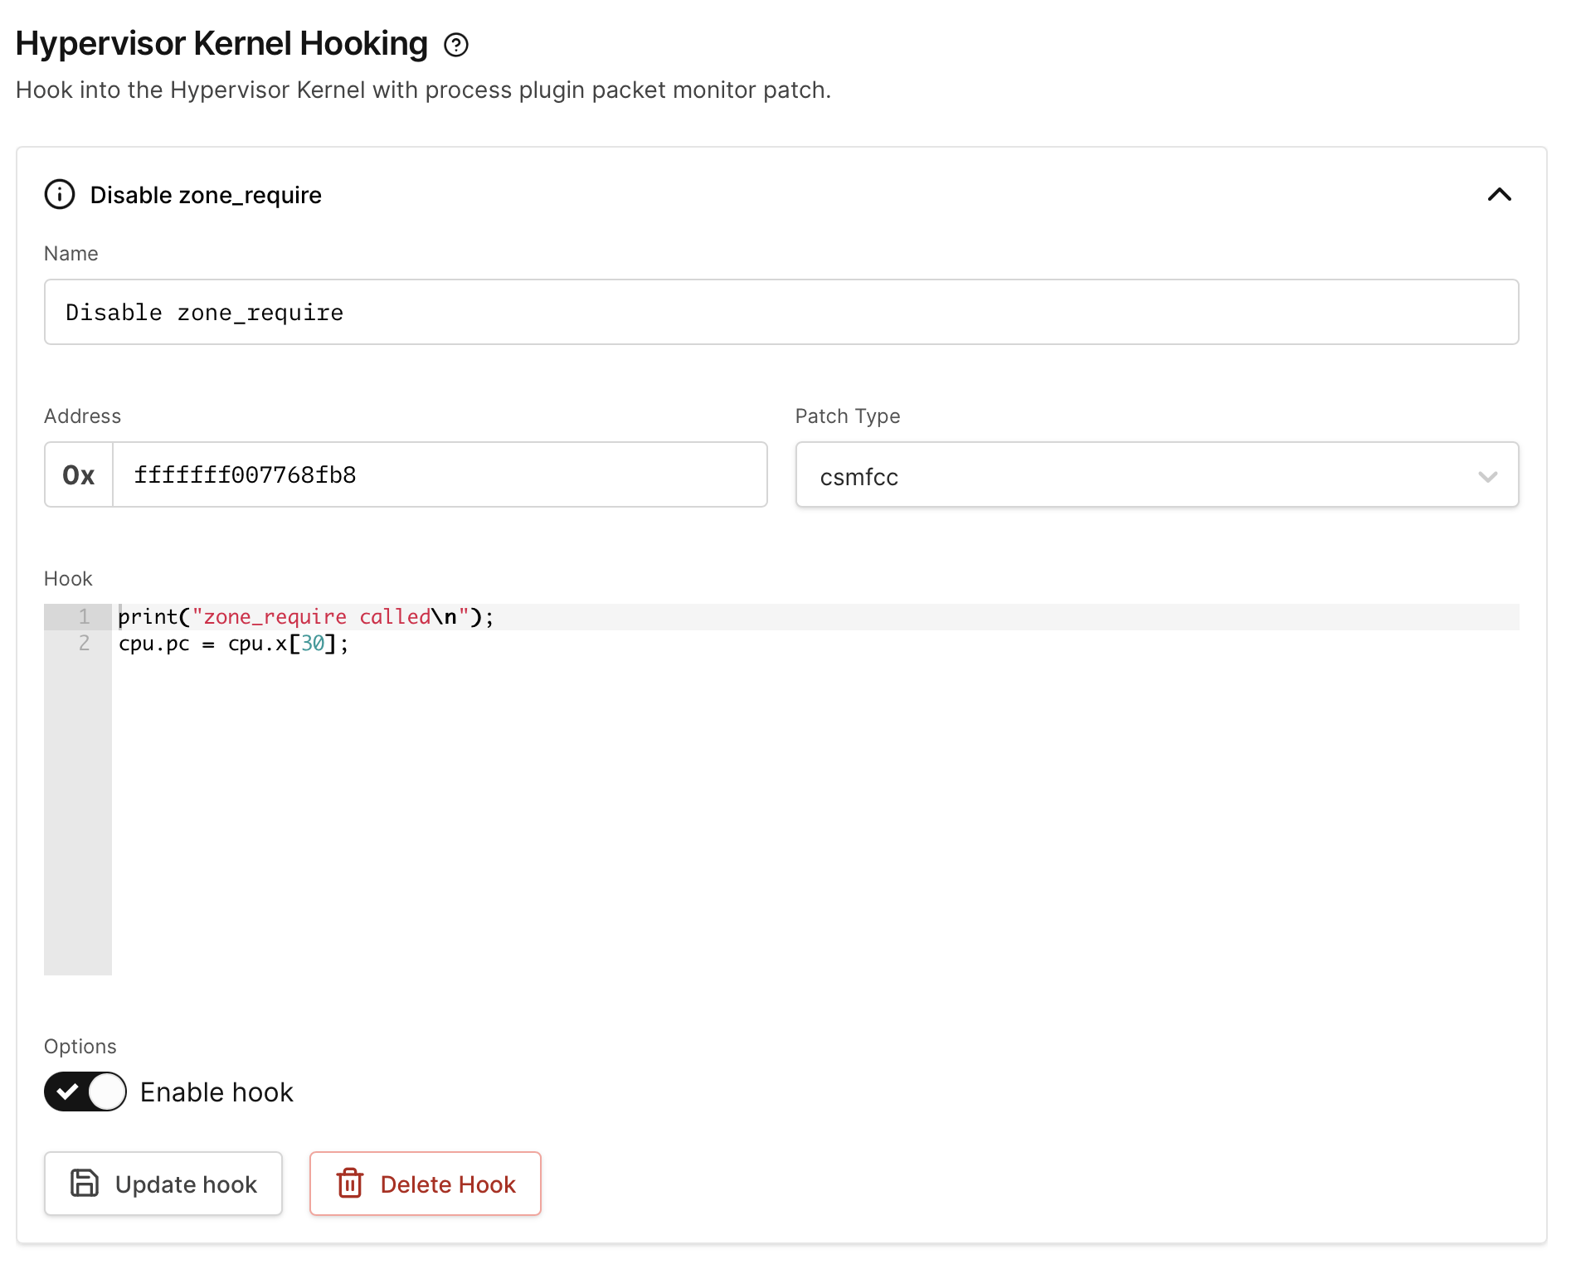The height and width of the screenshot is (1269, 1576).
Task: Click the info icon beside Disable zone_require
Action: (x=59, y=196)
